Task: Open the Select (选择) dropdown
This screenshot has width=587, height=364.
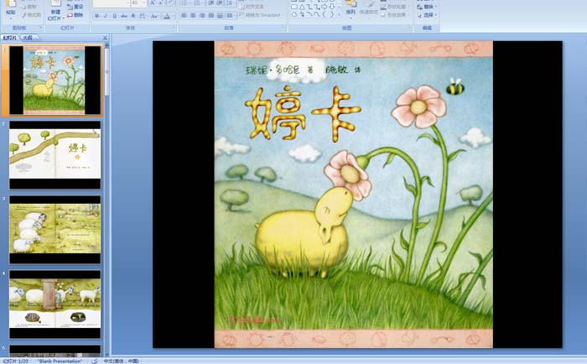Action: tap(429, 14)
